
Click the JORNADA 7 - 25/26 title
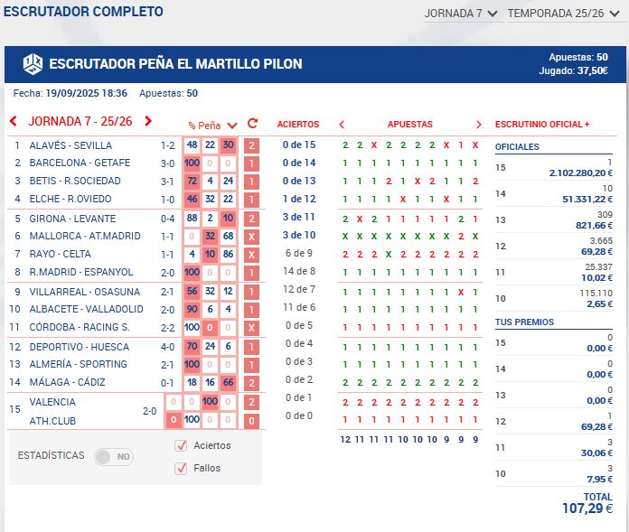coord(80,121)
